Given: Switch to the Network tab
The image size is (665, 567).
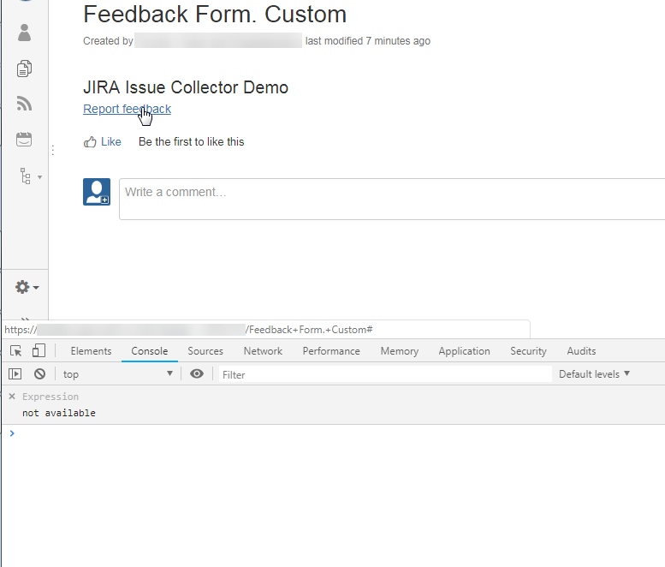Looking at the screenshot, I should tap(263, 351).
